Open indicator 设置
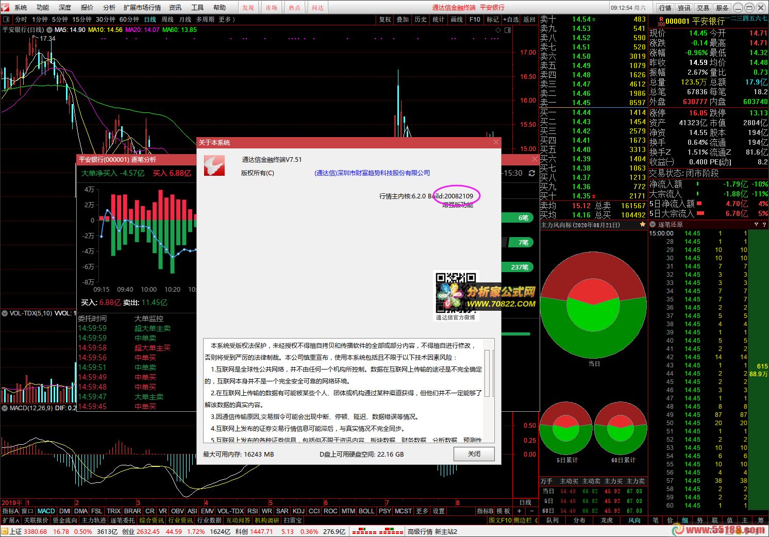Viewport: 769px width, 537px height. [x=439, y=511]
